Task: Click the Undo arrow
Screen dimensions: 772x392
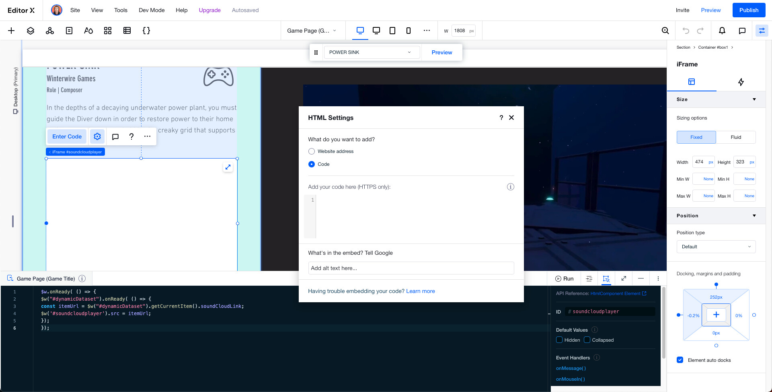Action: click(x=686, y=31)
